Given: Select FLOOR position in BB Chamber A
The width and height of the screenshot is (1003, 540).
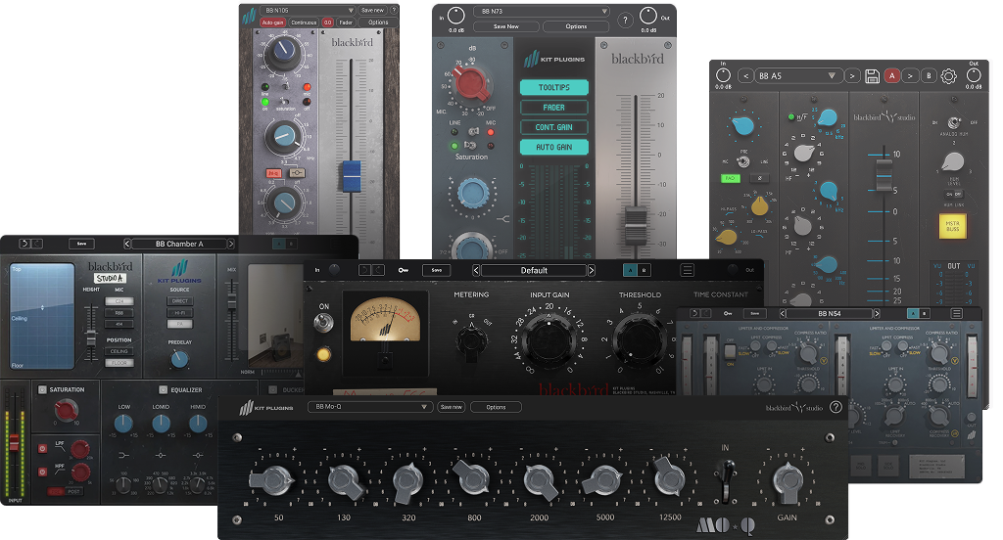Looking at the screenshot, I should (x=119, y=363).
